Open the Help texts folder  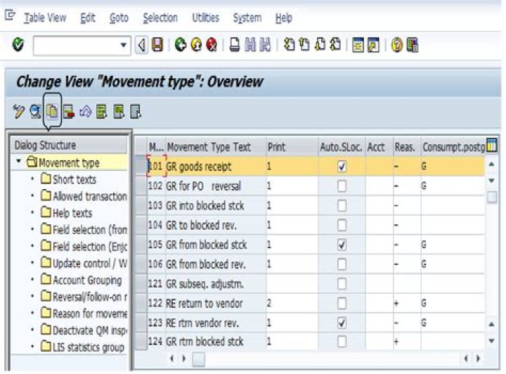pyautogui.click(x=67, y=213)
